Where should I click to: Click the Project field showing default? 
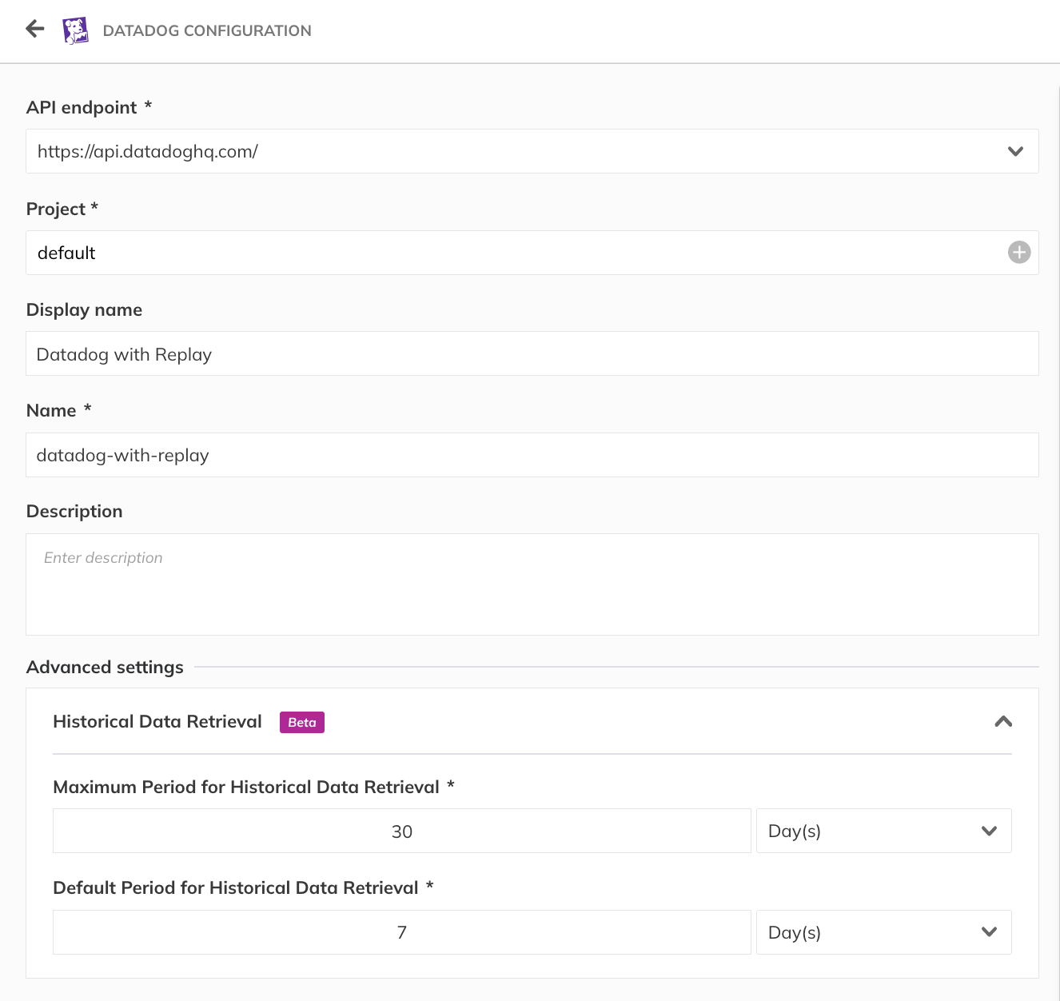tap(512, 253)
